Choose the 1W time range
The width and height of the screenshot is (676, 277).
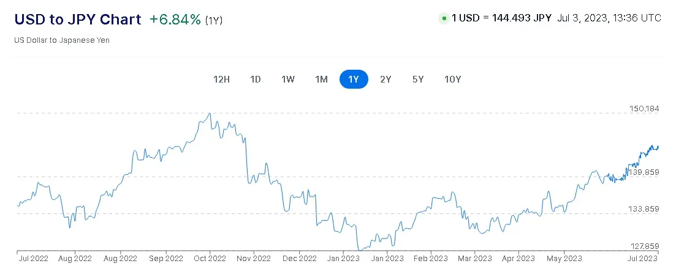click(x=288, y=79)
